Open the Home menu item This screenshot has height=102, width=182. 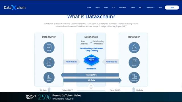[89, 7]
